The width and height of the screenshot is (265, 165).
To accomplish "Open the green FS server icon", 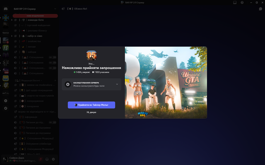I will pyautogui.click(x=5, y=48).
